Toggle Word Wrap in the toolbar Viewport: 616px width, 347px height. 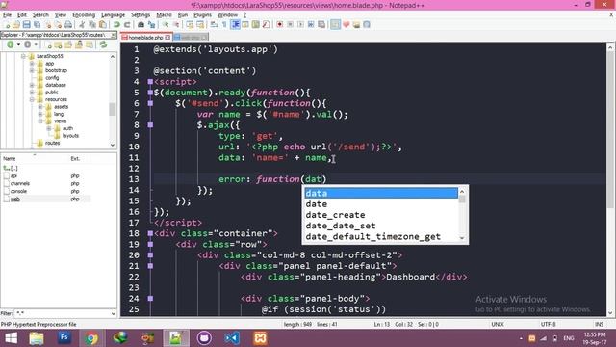pyautogui.click(x=214, y=25)
